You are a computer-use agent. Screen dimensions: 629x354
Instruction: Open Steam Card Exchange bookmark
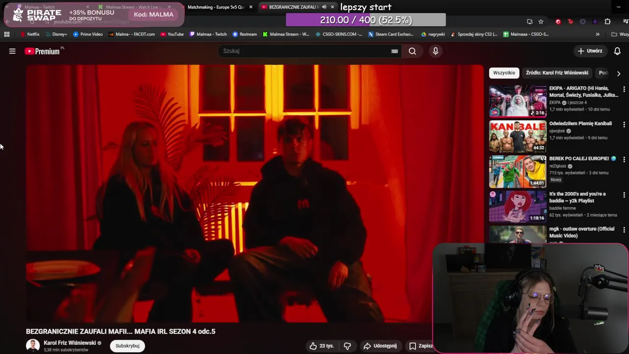(391, 34)
